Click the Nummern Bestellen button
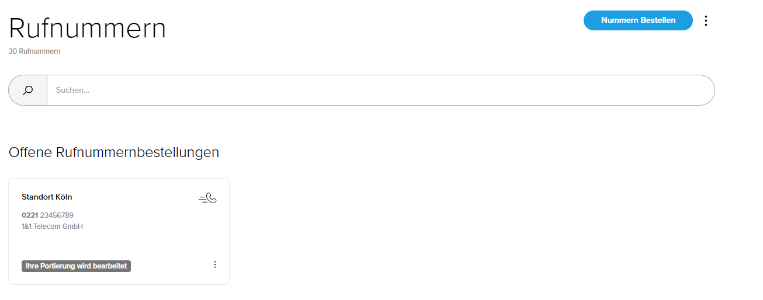The height and width of the screenshot is (300, 763). click(x=638, y=20)
